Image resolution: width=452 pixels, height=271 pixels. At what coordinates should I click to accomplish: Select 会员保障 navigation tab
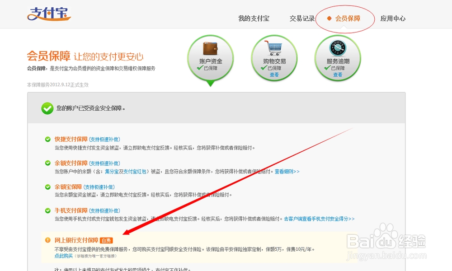(347, 19)
